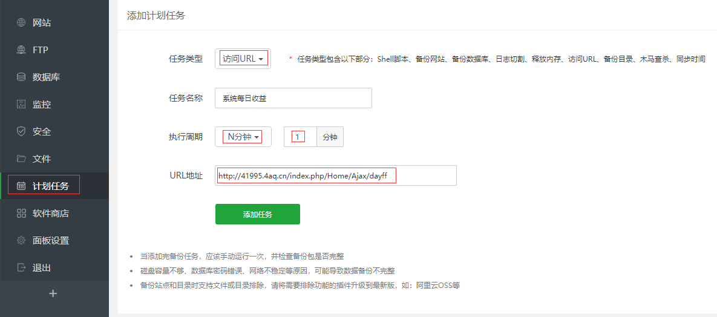
Task: Click the gear icon beside 面板设置
Action: [21, 241]
